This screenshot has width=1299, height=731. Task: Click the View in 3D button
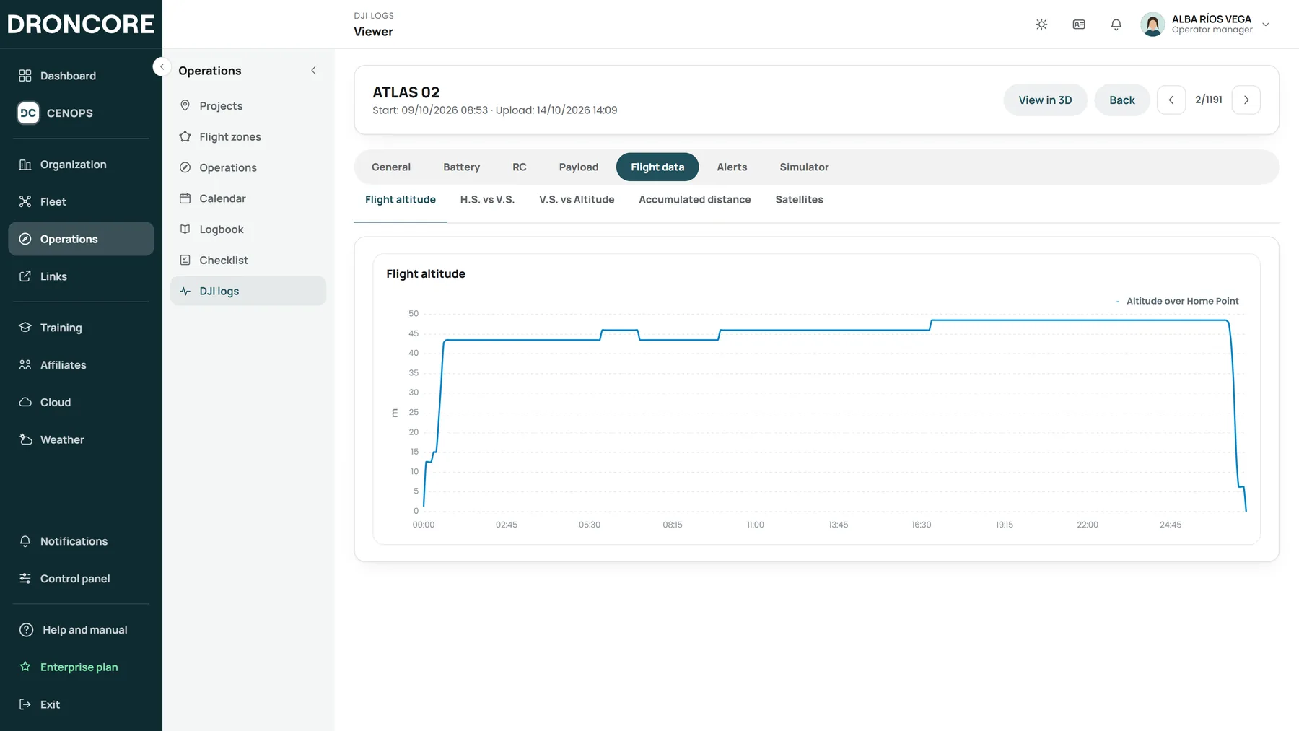[1045, 100]
